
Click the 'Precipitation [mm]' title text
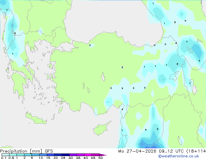click(x=21, y=151)
